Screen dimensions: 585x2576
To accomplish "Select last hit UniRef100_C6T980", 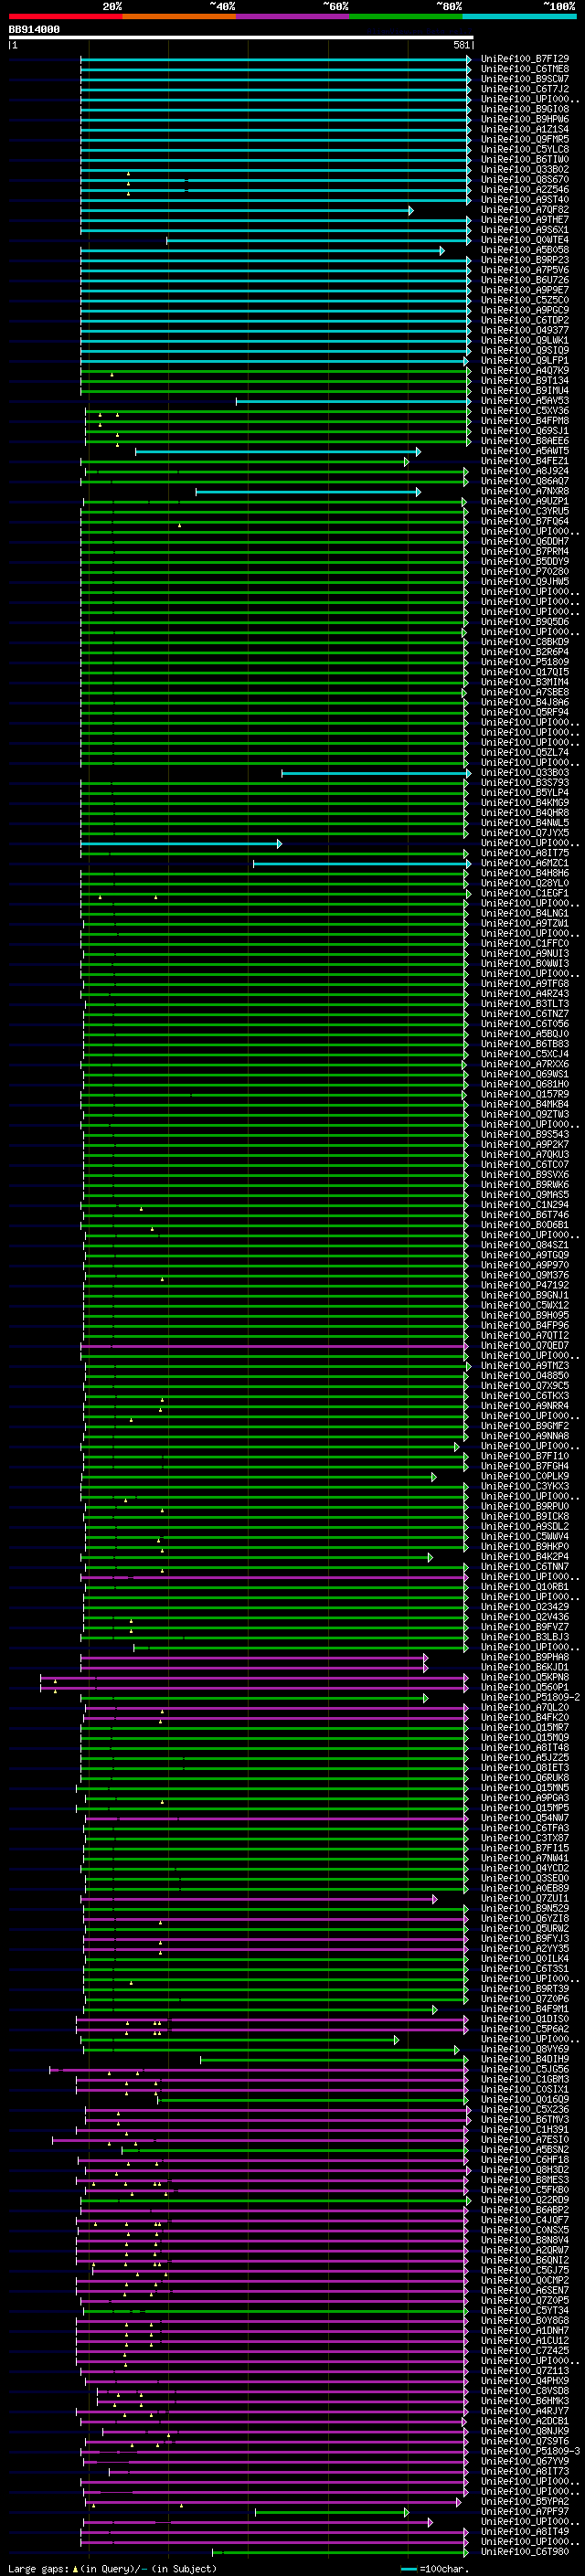I will point(525,2552).
